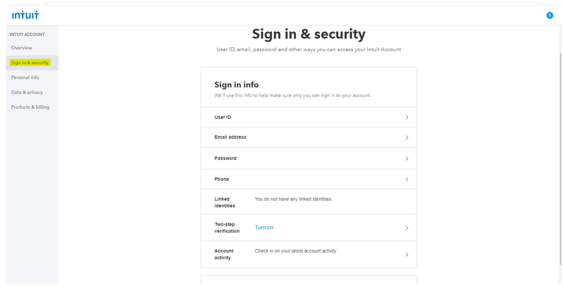The height and width of the screenshot is (288, 564).
Task: Select Sign in & security sidebar item
Action: coord(30,63)
